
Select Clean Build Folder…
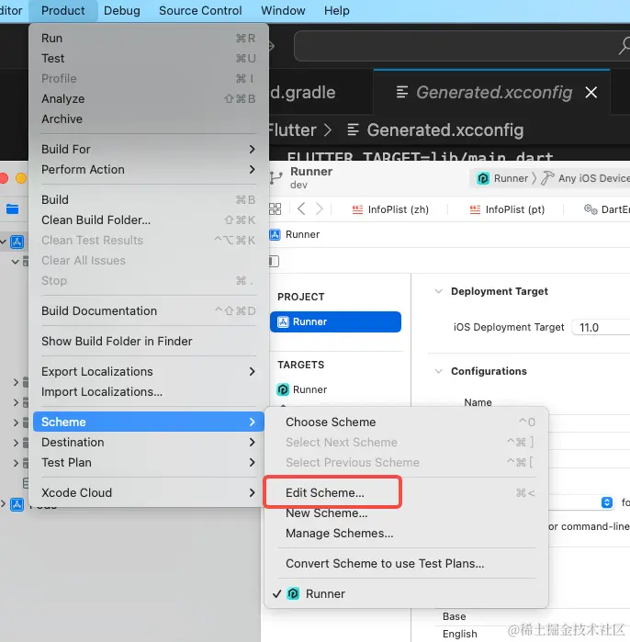coord(149,220)
